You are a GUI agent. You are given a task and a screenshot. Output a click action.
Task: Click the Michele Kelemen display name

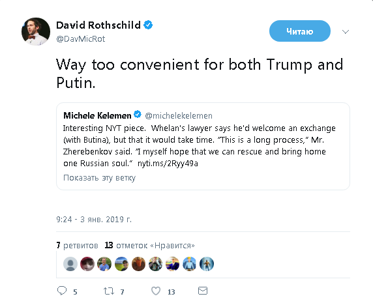tap(97, 115)
